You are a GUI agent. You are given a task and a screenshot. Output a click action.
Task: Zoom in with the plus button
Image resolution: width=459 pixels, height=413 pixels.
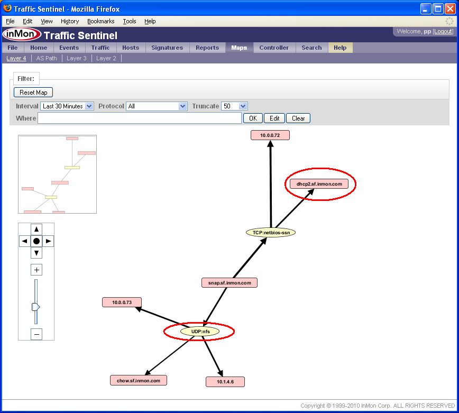(36, 270)
